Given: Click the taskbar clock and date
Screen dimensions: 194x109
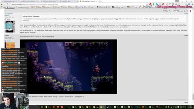Looking at the screenshot, I should (x=190, y=107).
